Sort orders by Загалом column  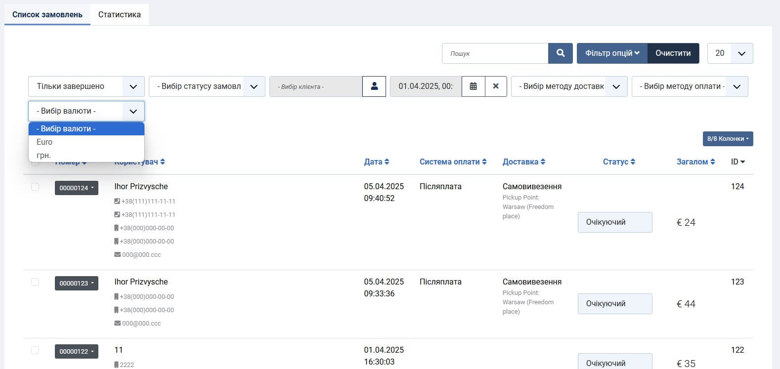pyautogui.click(x=695, y=162)
